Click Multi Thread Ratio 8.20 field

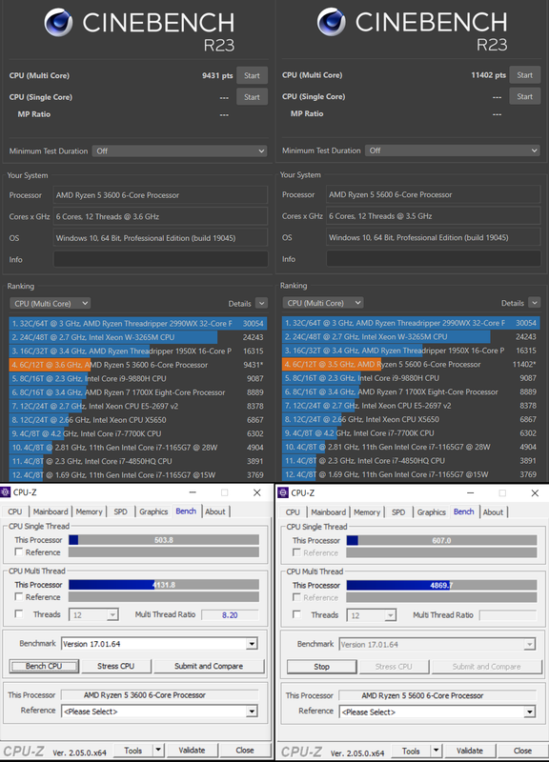pyautogui.click(x=230, y=614)
